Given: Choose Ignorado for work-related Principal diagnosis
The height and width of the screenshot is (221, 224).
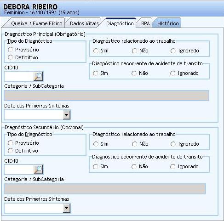Looking at the screenshot, I should pyautogui.click(x=173, y=51).
